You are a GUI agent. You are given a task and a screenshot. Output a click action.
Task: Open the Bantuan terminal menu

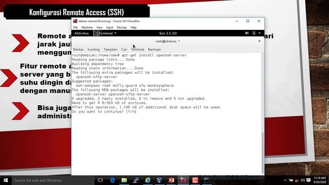pyautogui.click(x=154, y=49)
